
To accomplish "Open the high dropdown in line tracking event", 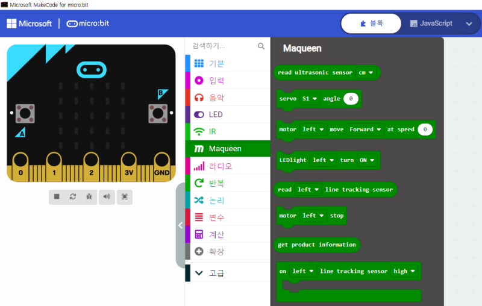I will point(404,271).
